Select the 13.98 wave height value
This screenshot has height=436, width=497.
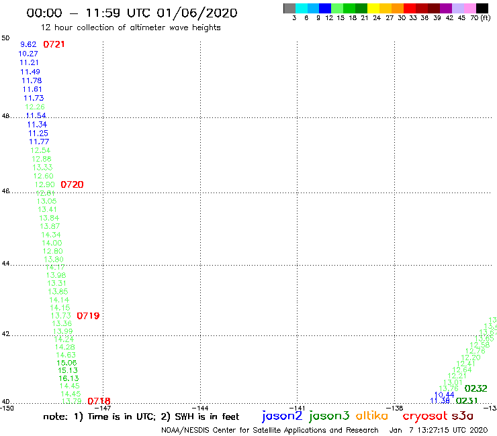(x=56, y=276)
